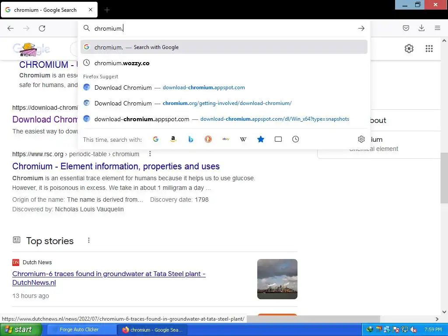Open three-dot options beside rsc.org result
Image resolution: width=448 pixels, height=336 pixels.
[x=150, y=154]
